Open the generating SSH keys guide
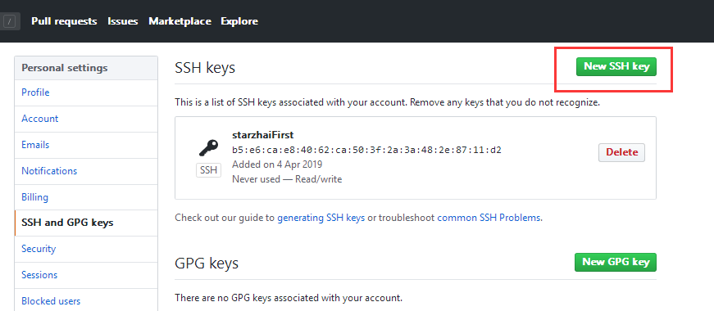714x311 pixels. click(321, 218)
